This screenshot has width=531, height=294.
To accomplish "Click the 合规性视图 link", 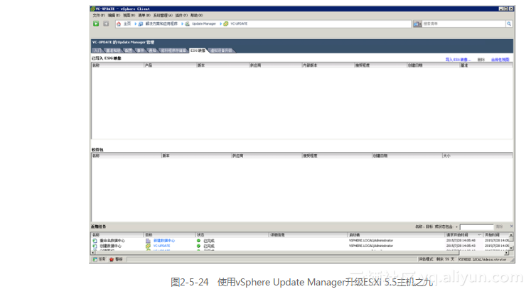I will click(500, 60).
